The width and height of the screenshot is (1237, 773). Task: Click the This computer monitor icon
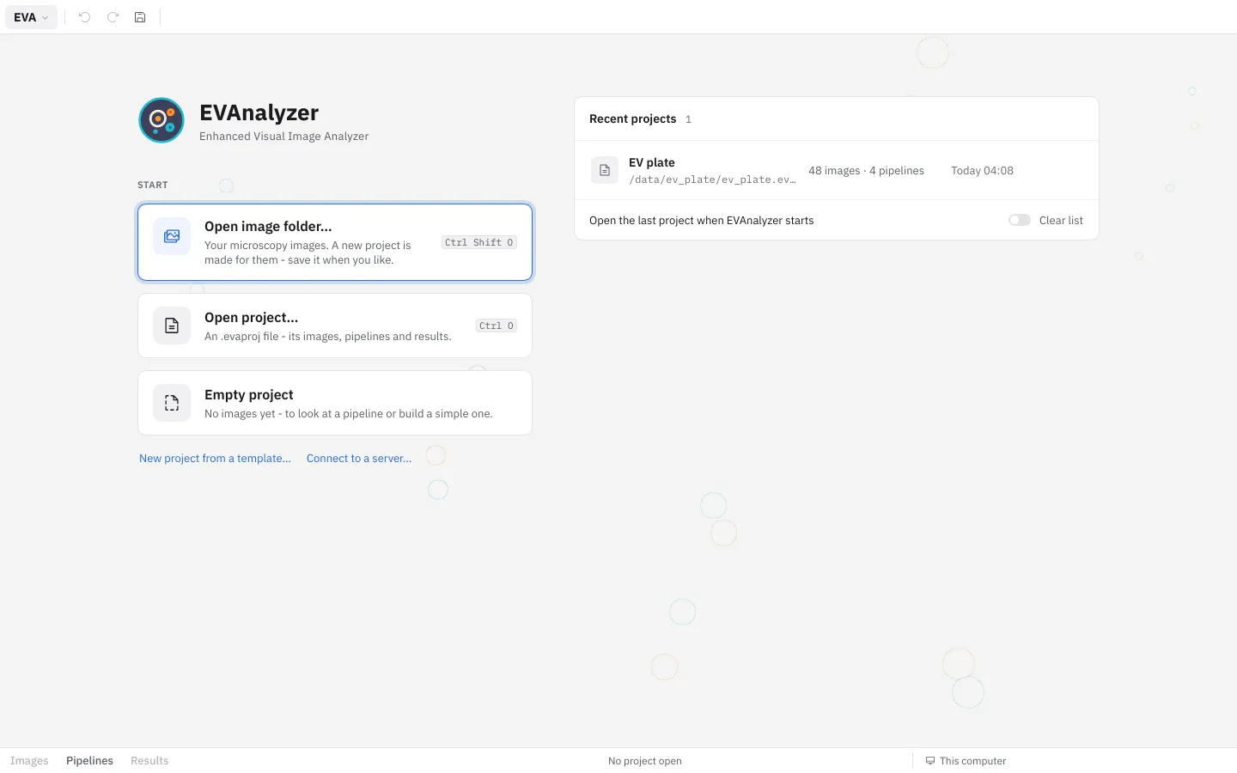(930, 761)
